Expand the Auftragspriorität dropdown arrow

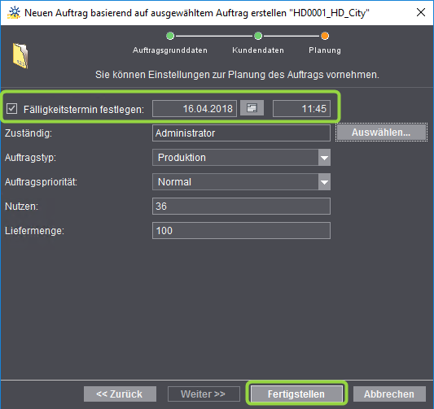point(324,182)
